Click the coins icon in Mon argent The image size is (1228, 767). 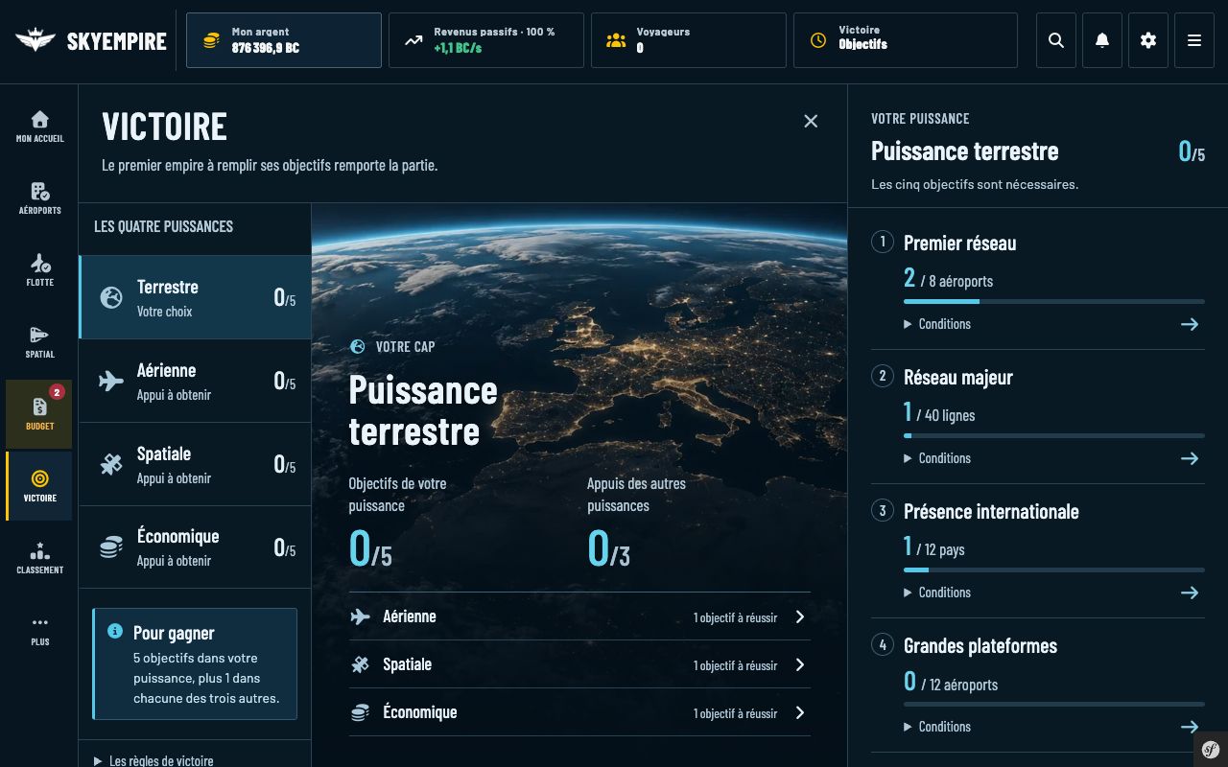coord(211,40)
